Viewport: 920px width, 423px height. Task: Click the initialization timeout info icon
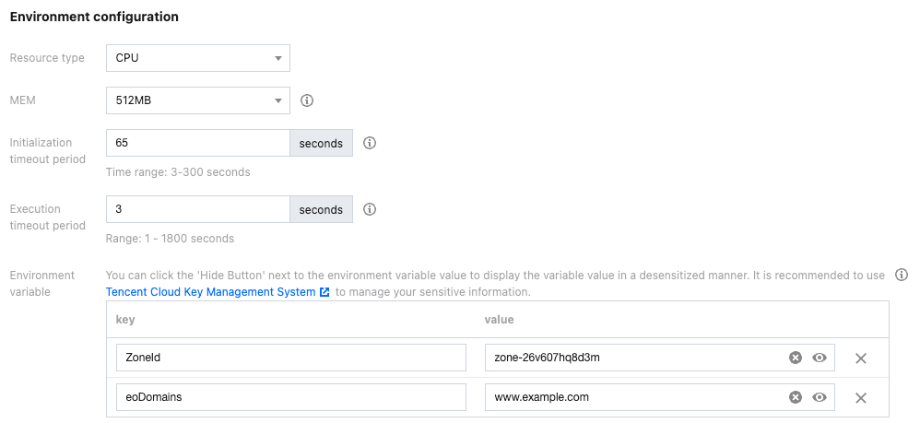[370, 144]
